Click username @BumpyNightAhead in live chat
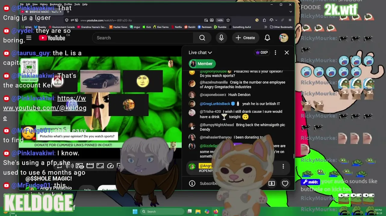Image resolution: width=386 pixels, height=216 pixels. pyautogui.click(x=217, y=125)
